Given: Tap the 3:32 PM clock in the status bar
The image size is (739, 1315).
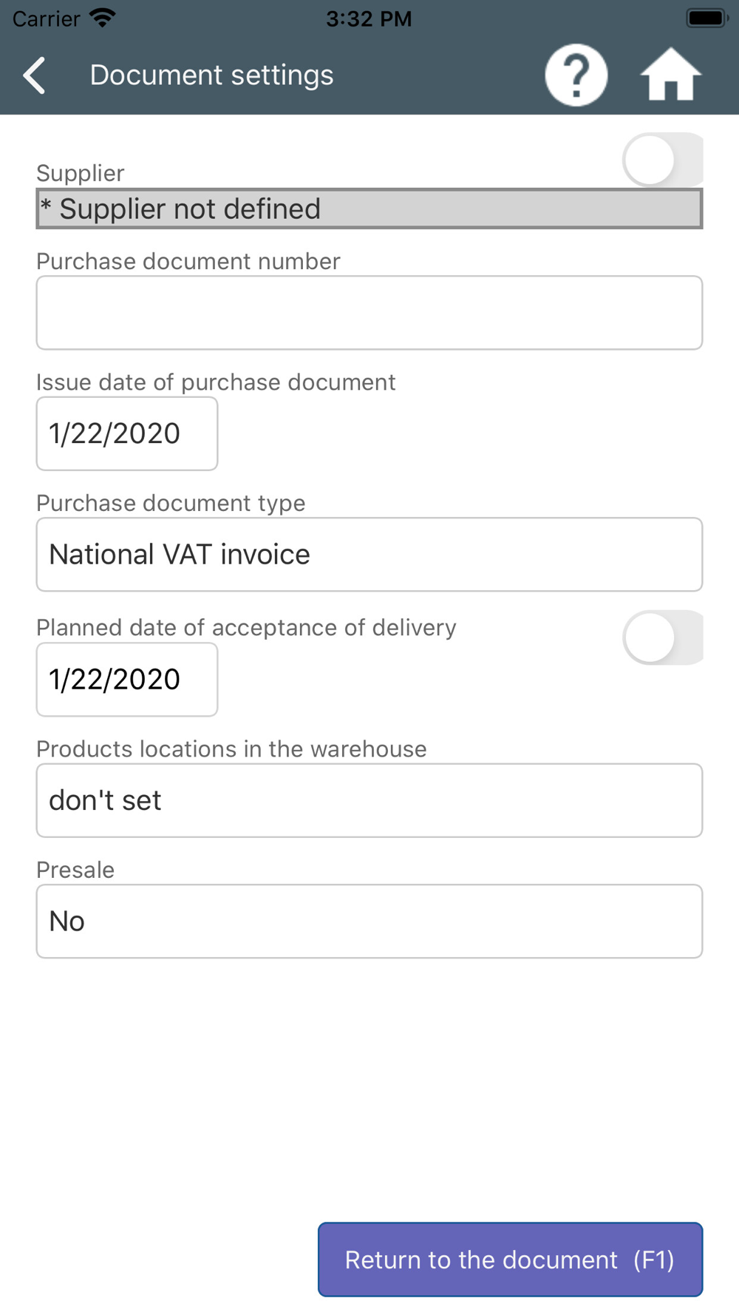Looking at the screenshot, I should click(369, 18).
